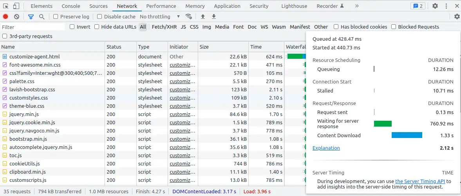Filter requests by CSS type
Screen dimensions: 461x196
(194, 27)
